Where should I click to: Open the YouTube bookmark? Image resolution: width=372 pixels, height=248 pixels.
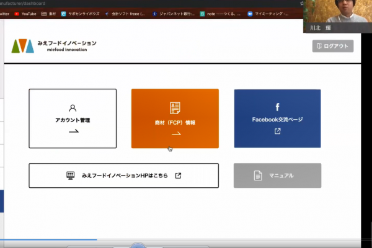pyautogui.click(x=25, y=14)
